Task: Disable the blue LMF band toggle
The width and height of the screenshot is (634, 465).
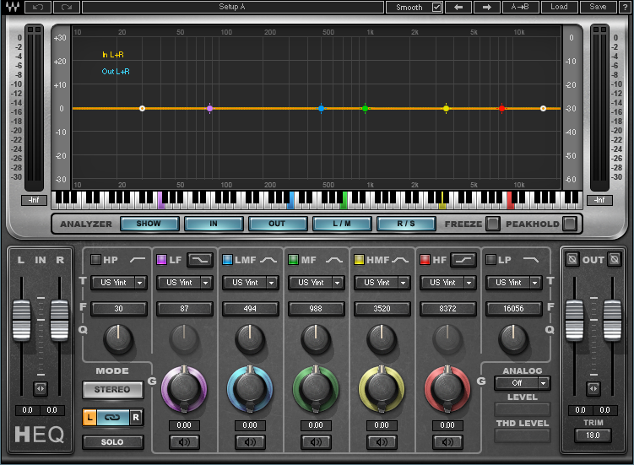Action: coord(227,260)
